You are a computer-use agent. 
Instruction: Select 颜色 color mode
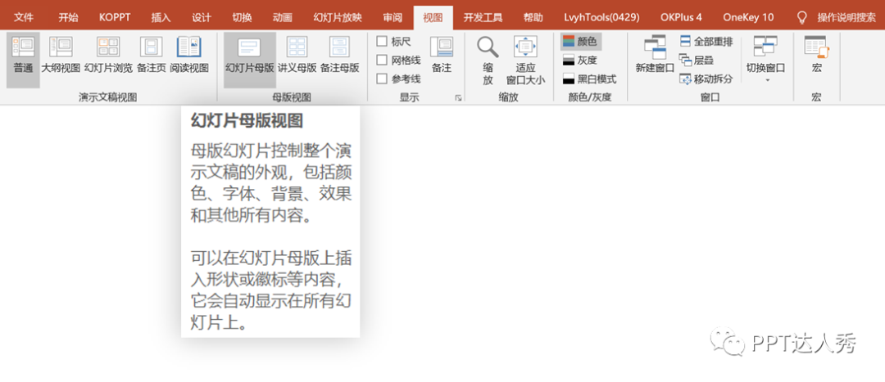click(581, 41)
